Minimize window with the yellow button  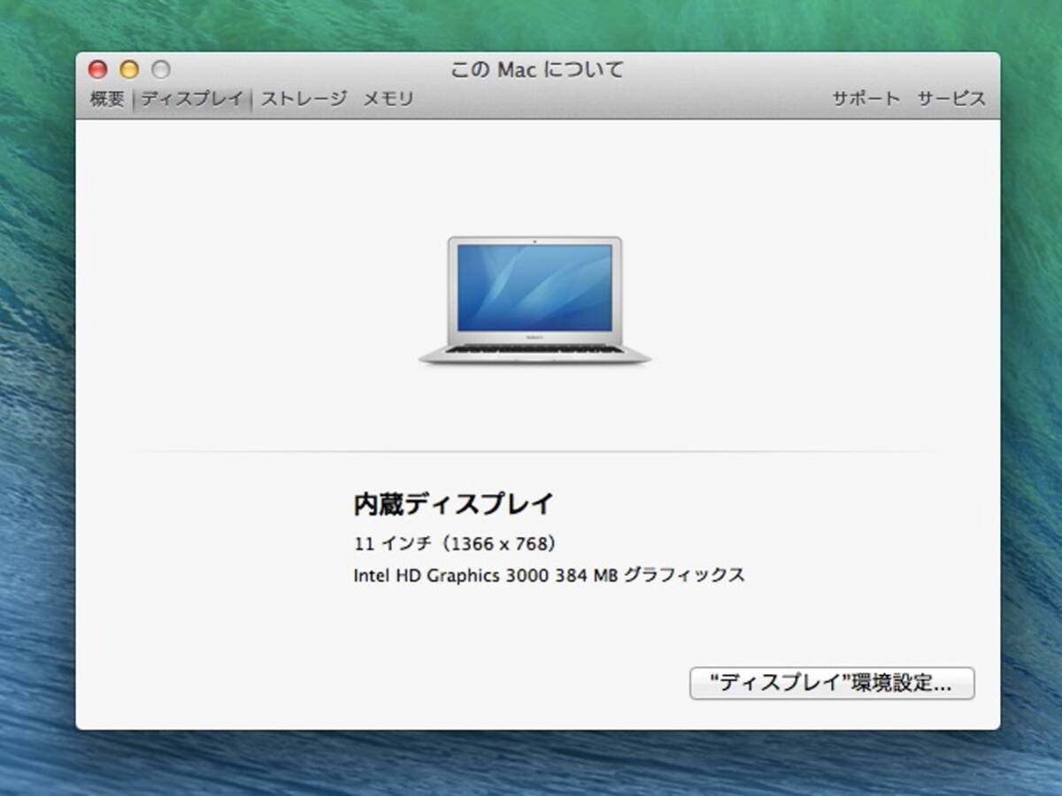coord(129,70)
